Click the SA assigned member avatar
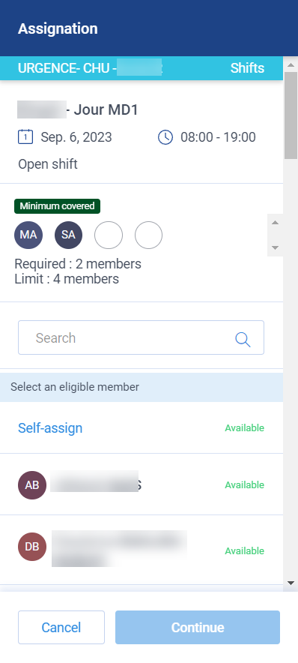 tap(68, 235)
